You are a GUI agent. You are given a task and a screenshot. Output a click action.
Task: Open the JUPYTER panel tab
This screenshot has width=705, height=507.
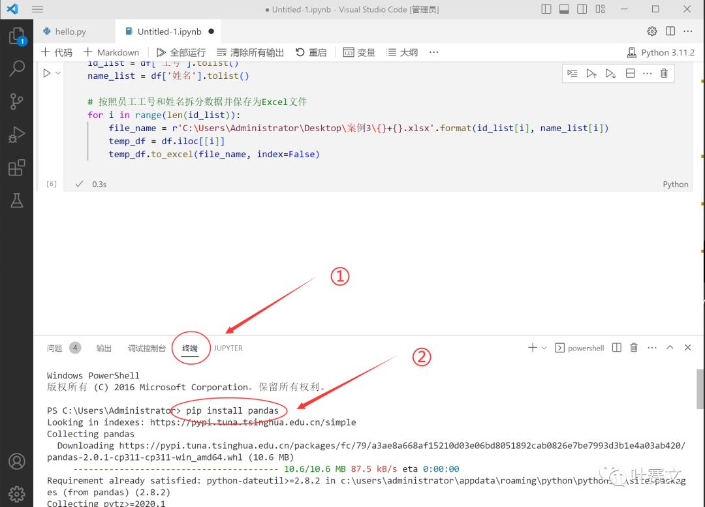click(x=228, y=348)
